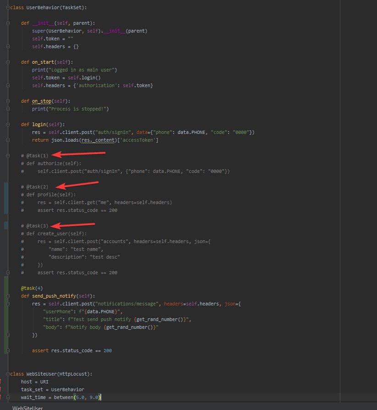Click the commented '# def create_user(self):' line
This screenshot has width=377, height=410.
click(x=54, y=233)
